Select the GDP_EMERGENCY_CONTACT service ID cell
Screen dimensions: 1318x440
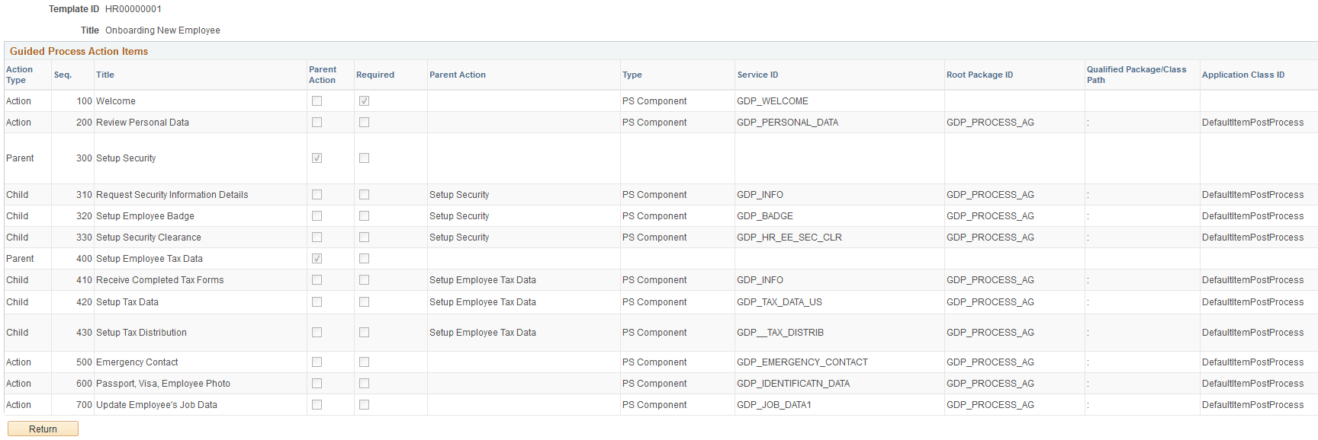tap(802, 362)
